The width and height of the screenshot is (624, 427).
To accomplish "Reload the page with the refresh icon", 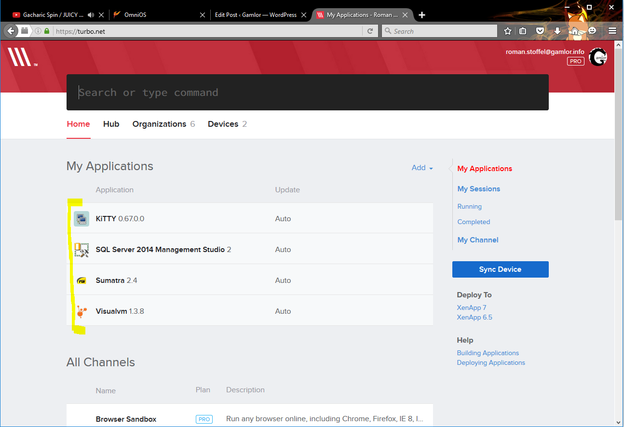I will (x=370, y=31).
